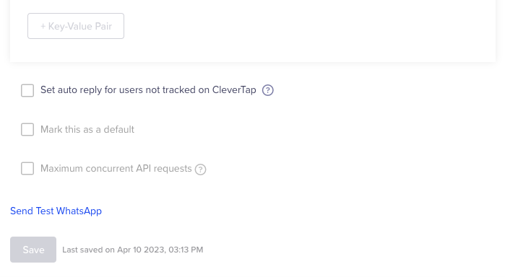Image resolution: width=505 pixels, height=277 pixels.
Task: Select the 'Mark this as a default' label
Action: 87,129
